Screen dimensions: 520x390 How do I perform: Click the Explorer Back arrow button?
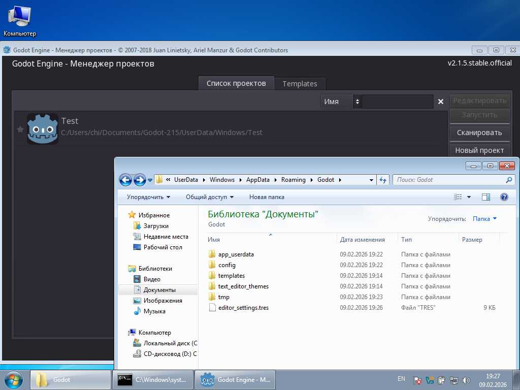point(125,180)
